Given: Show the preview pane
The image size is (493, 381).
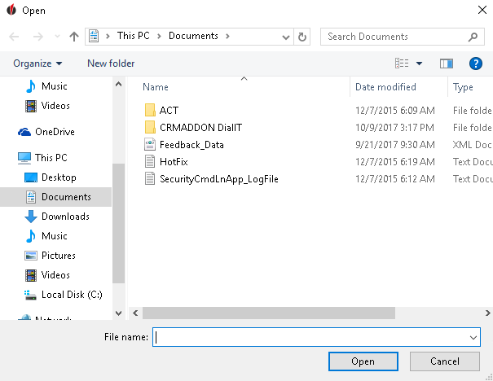Looking at the screenshot, I should pos(446,63).
